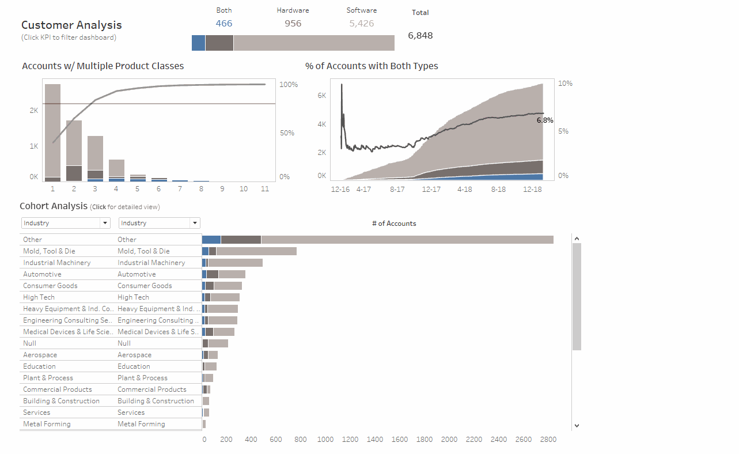Select the Total count 6,848

pyautogui.click(x=420, y=35)
